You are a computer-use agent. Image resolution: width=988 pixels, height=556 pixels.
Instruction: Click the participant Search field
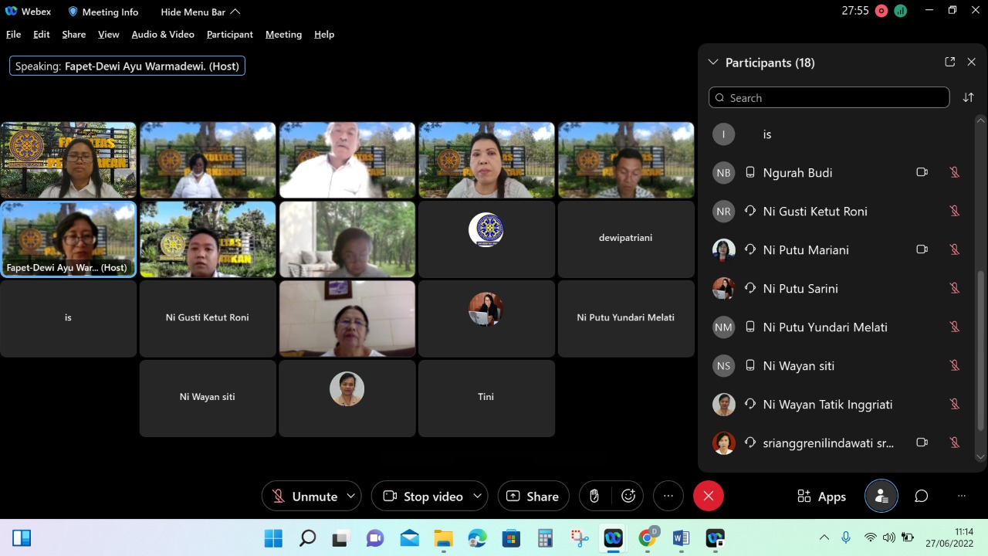(829, 97)
